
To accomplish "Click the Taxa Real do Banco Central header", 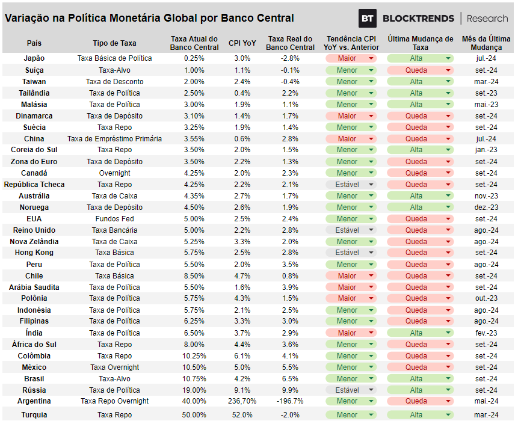I will click(x=290, y=43).
